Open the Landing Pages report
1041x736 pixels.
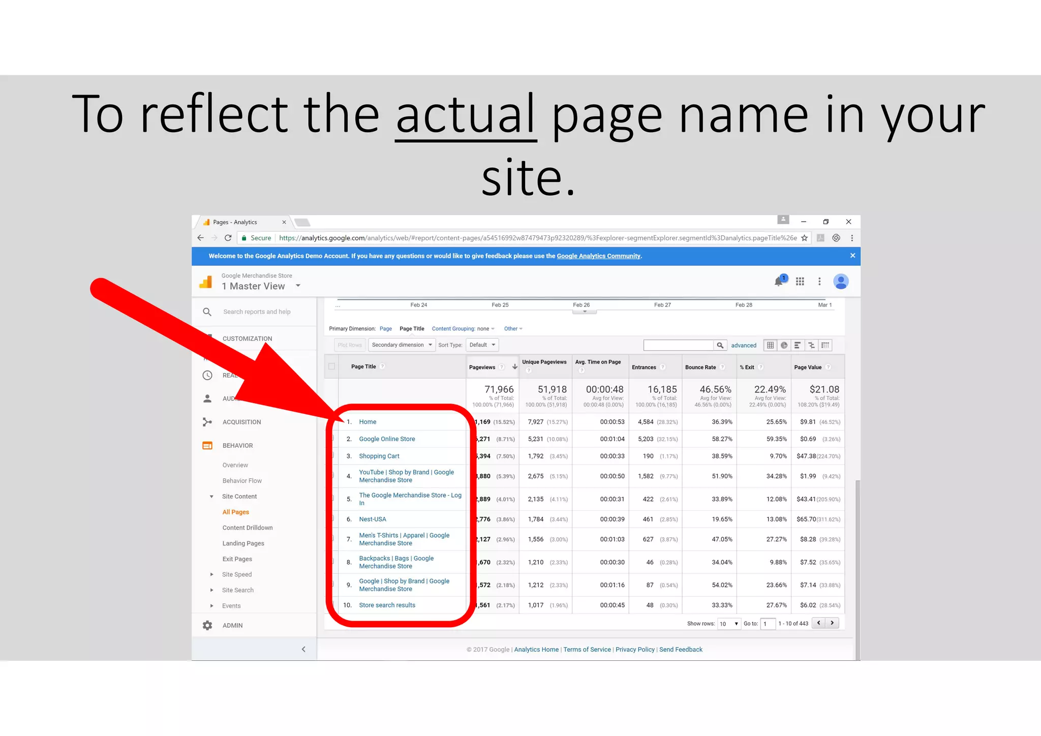point(243,543)
